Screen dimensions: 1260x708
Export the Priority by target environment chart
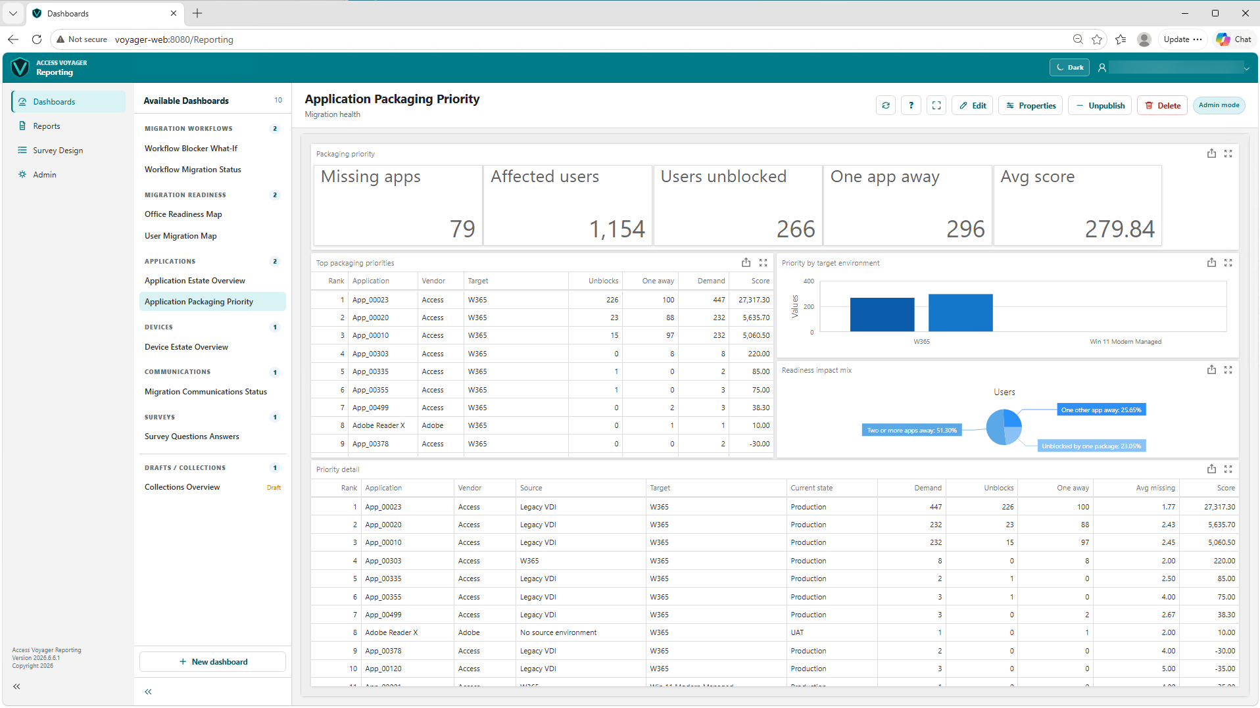(x=1211, y=262)
